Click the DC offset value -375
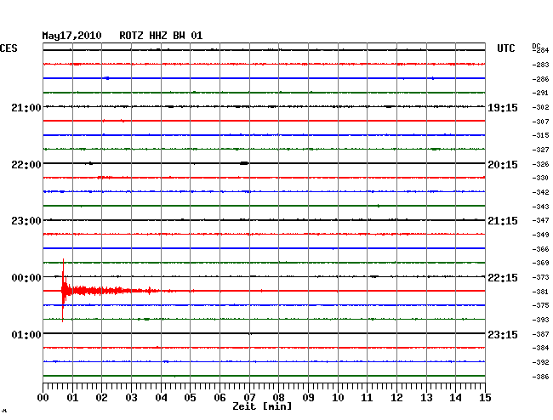 (x=540, y=305)
